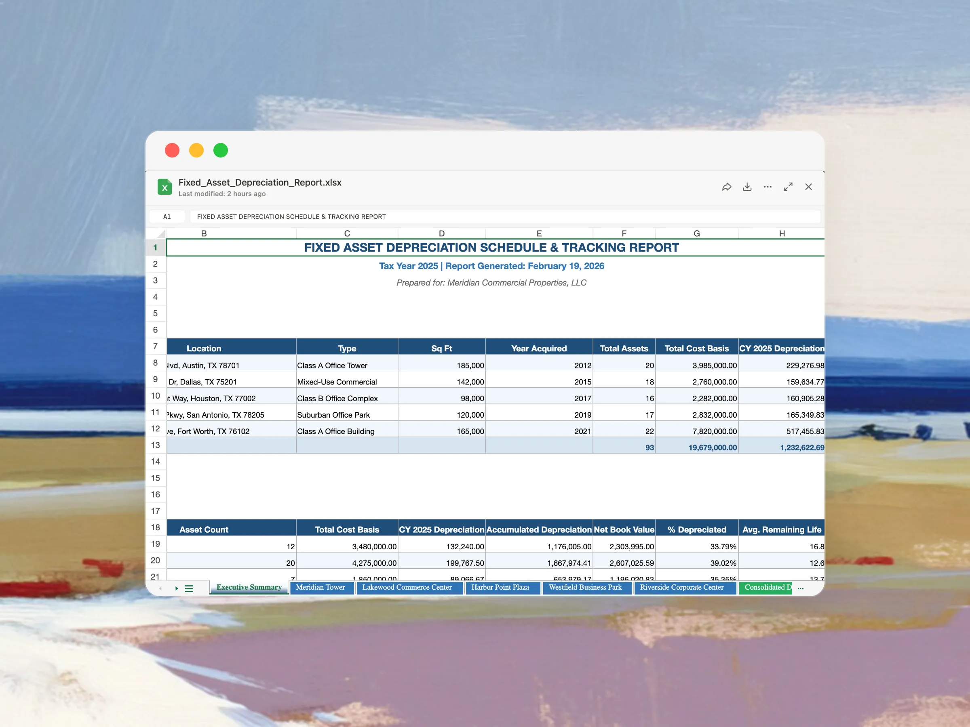Screen dimensions: 970x727
Task: Click the A1 cell reference box
Action: point(167,216)
